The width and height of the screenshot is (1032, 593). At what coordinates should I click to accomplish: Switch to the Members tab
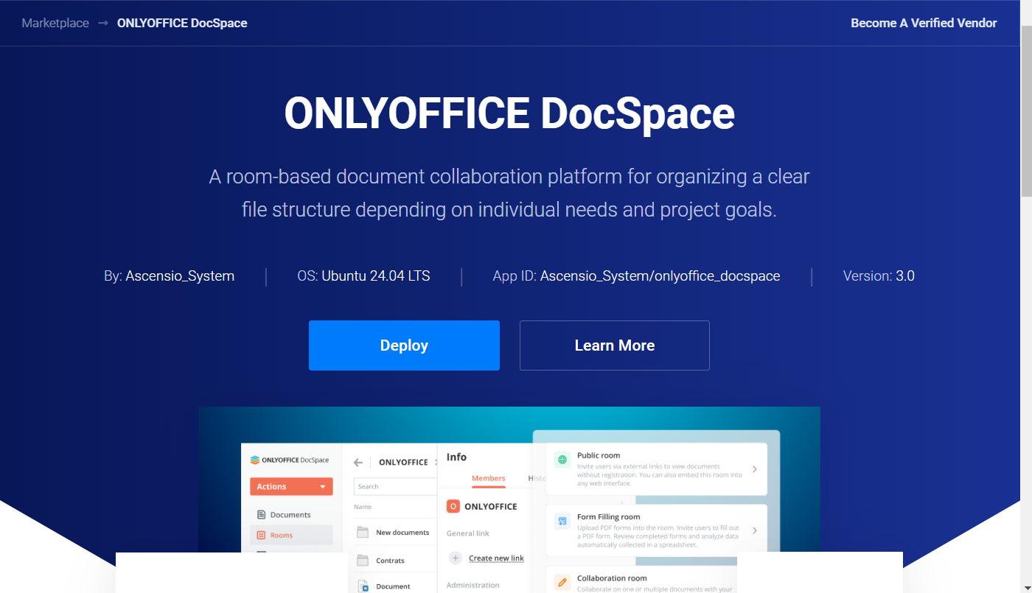click(x=488, y=478)
